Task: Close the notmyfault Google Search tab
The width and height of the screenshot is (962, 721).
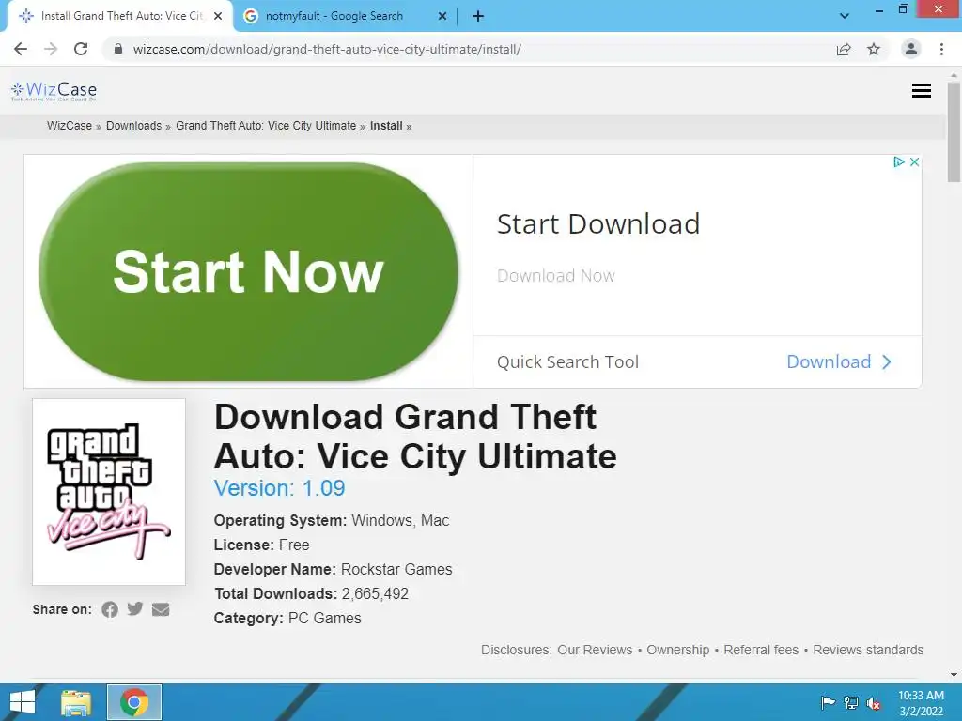Action: click(x=442, y=17)
